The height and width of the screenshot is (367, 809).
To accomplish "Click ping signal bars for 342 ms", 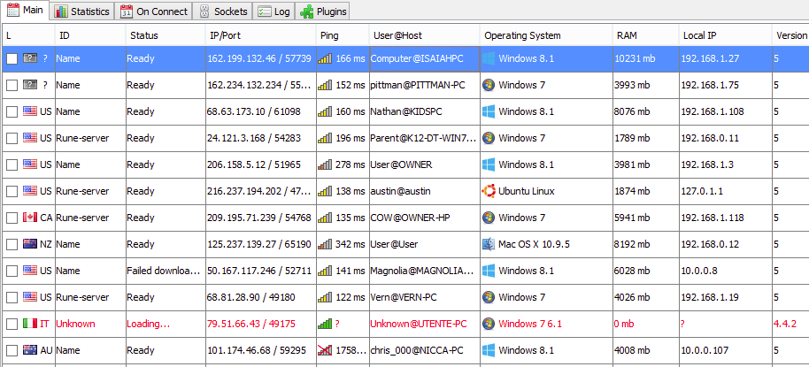I will (x=325, y=244).
